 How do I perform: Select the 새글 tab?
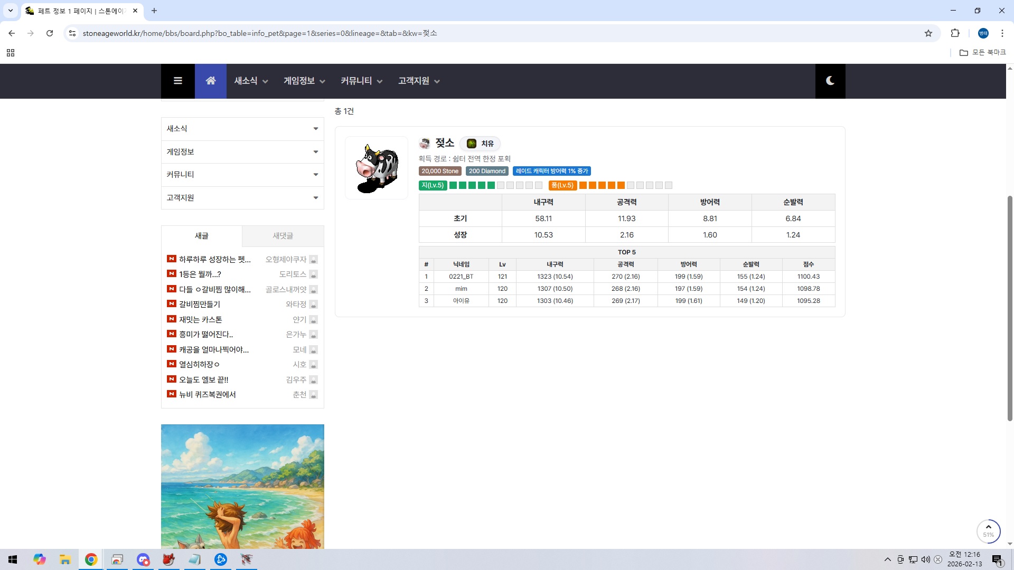click(x=202, y=236)
